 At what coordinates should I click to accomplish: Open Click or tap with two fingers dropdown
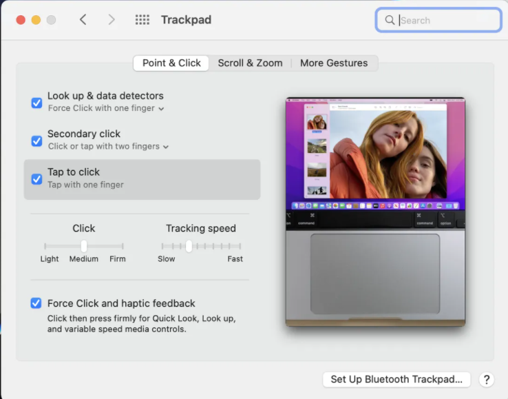click(108, 146)
